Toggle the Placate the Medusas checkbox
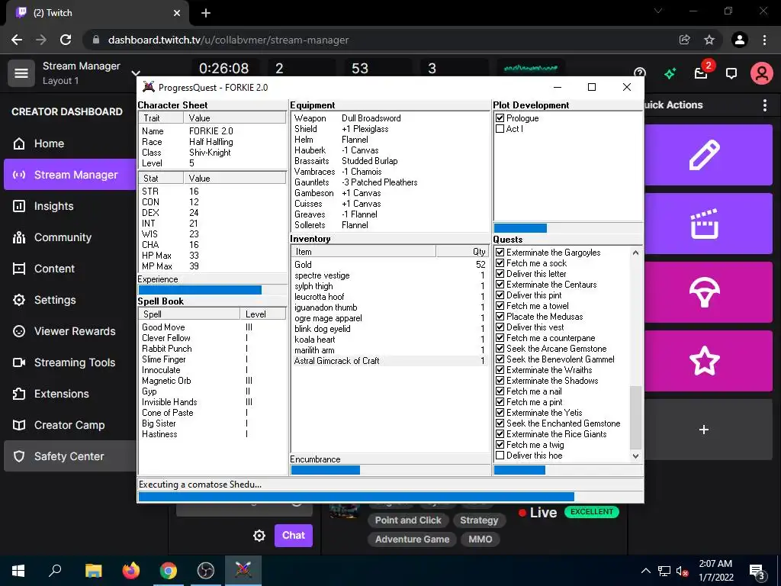 click(500, 317)
